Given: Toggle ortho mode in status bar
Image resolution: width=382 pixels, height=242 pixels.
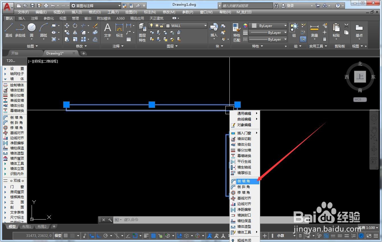Looking at the screenshot, I should tap(99, 235).
